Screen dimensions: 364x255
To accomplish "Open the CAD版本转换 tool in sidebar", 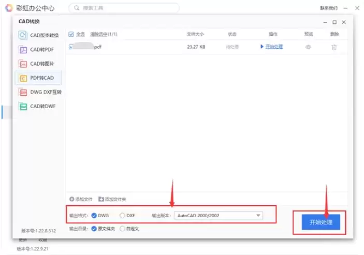I will click(39, 35).
